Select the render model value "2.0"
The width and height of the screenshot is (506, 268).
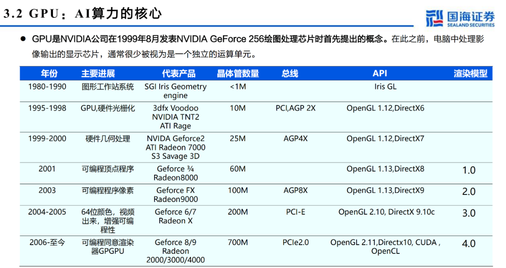point(469,192)
